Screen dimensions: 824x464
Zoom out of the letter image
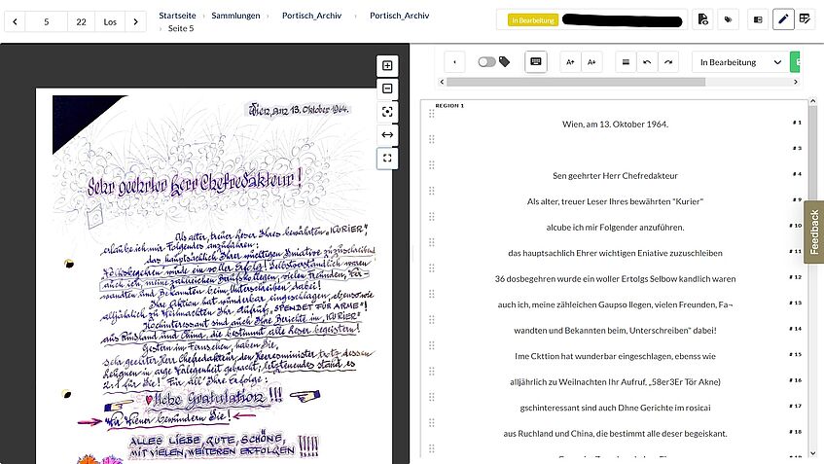click(x=387, y=89)
